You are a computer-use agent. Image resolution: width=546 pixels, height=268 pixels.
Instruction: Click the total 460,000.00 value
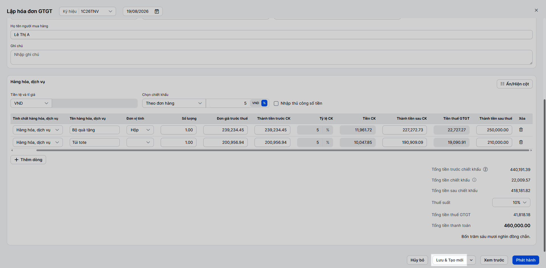(517, 225)
